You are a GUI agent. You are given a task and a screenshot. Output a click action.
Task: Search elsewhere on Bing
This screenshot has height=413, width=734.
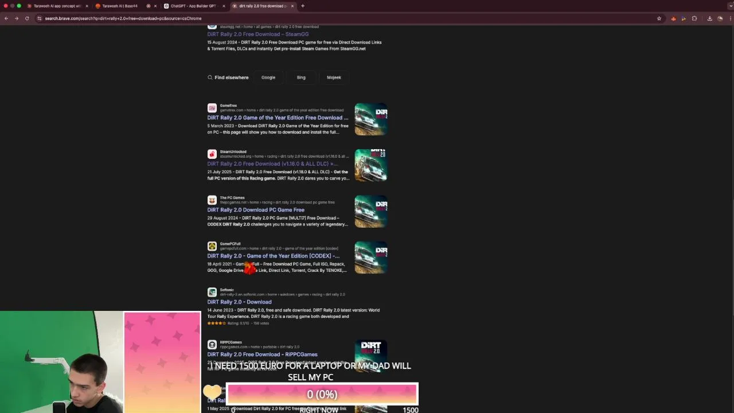point(301,77)
